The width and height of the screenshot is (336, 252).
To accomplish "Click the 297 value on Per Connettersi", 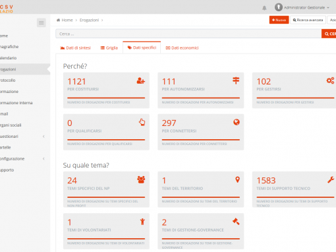I will tap(169, 123).
